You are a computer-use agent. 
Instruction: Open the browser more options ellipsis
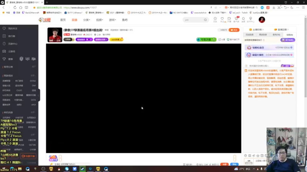point(298,8)
